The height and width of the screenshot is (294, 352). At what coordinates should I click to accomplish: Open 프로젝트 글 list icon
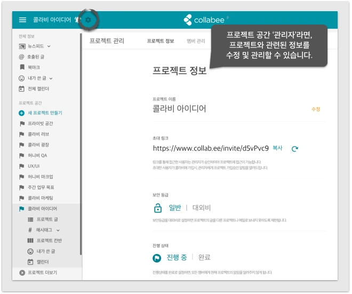tap(30, 219)
